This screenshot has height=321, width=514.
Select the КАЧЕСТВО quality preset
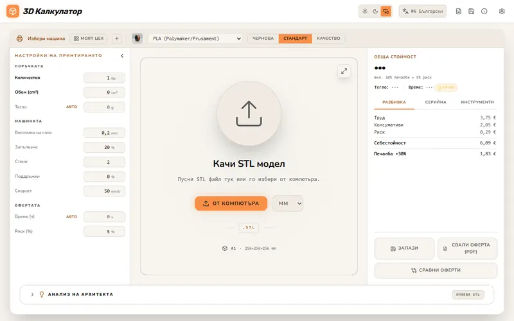coord(328,39)
